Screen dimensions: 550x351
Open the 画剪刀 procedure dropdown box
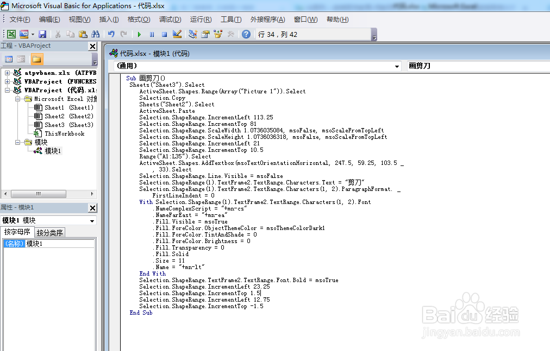click(478, 66)
